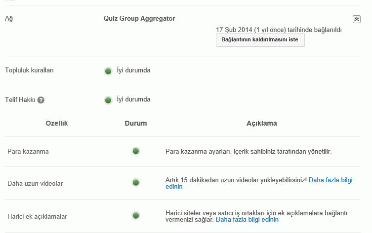The image size is (372, 233).
Task: Collapse the Ağ section using the arrow icon
Action: (x=357, y=19)
